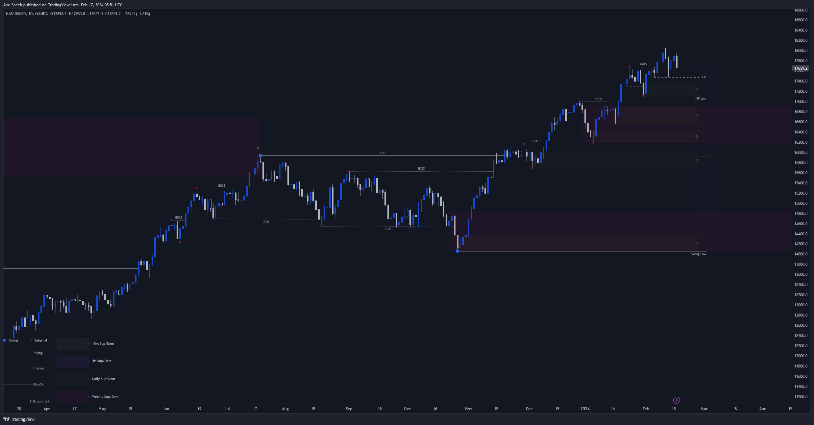
Task: Click the 'Feb' label on the time axis
Action: point(646,409)
